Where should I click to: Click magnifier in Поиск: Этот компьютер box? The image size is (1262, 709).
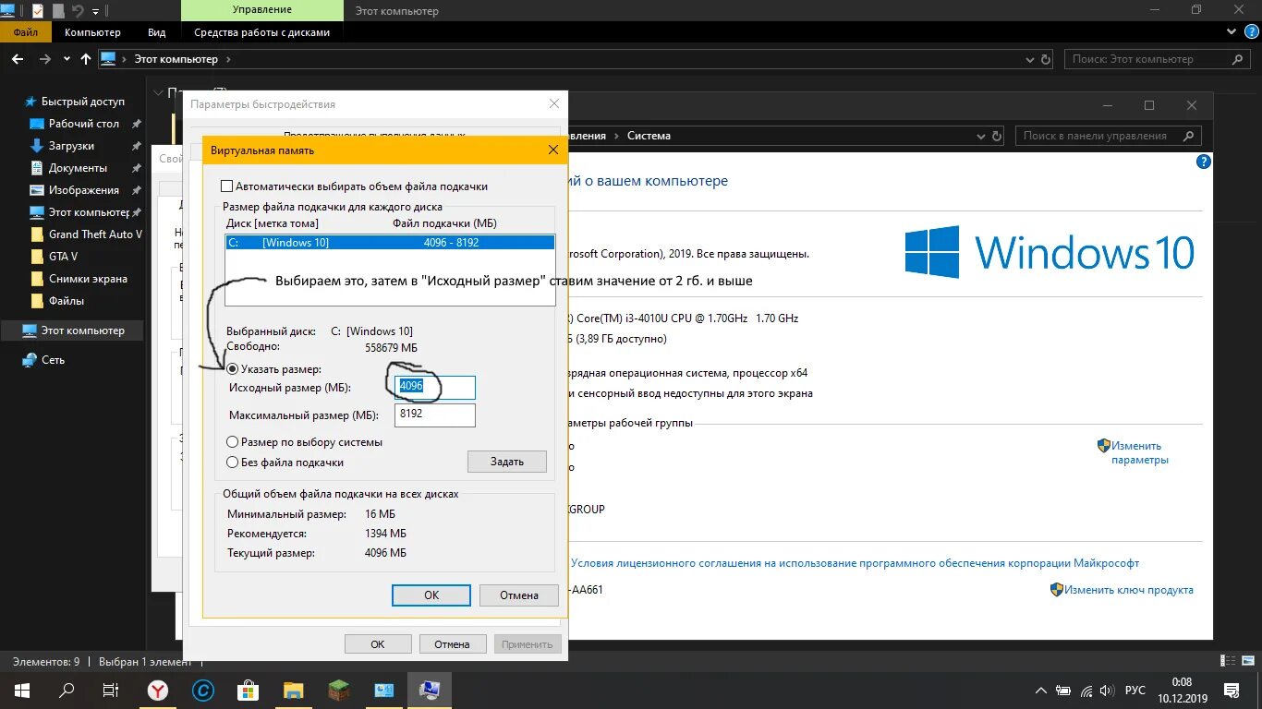click(1239, 59)
